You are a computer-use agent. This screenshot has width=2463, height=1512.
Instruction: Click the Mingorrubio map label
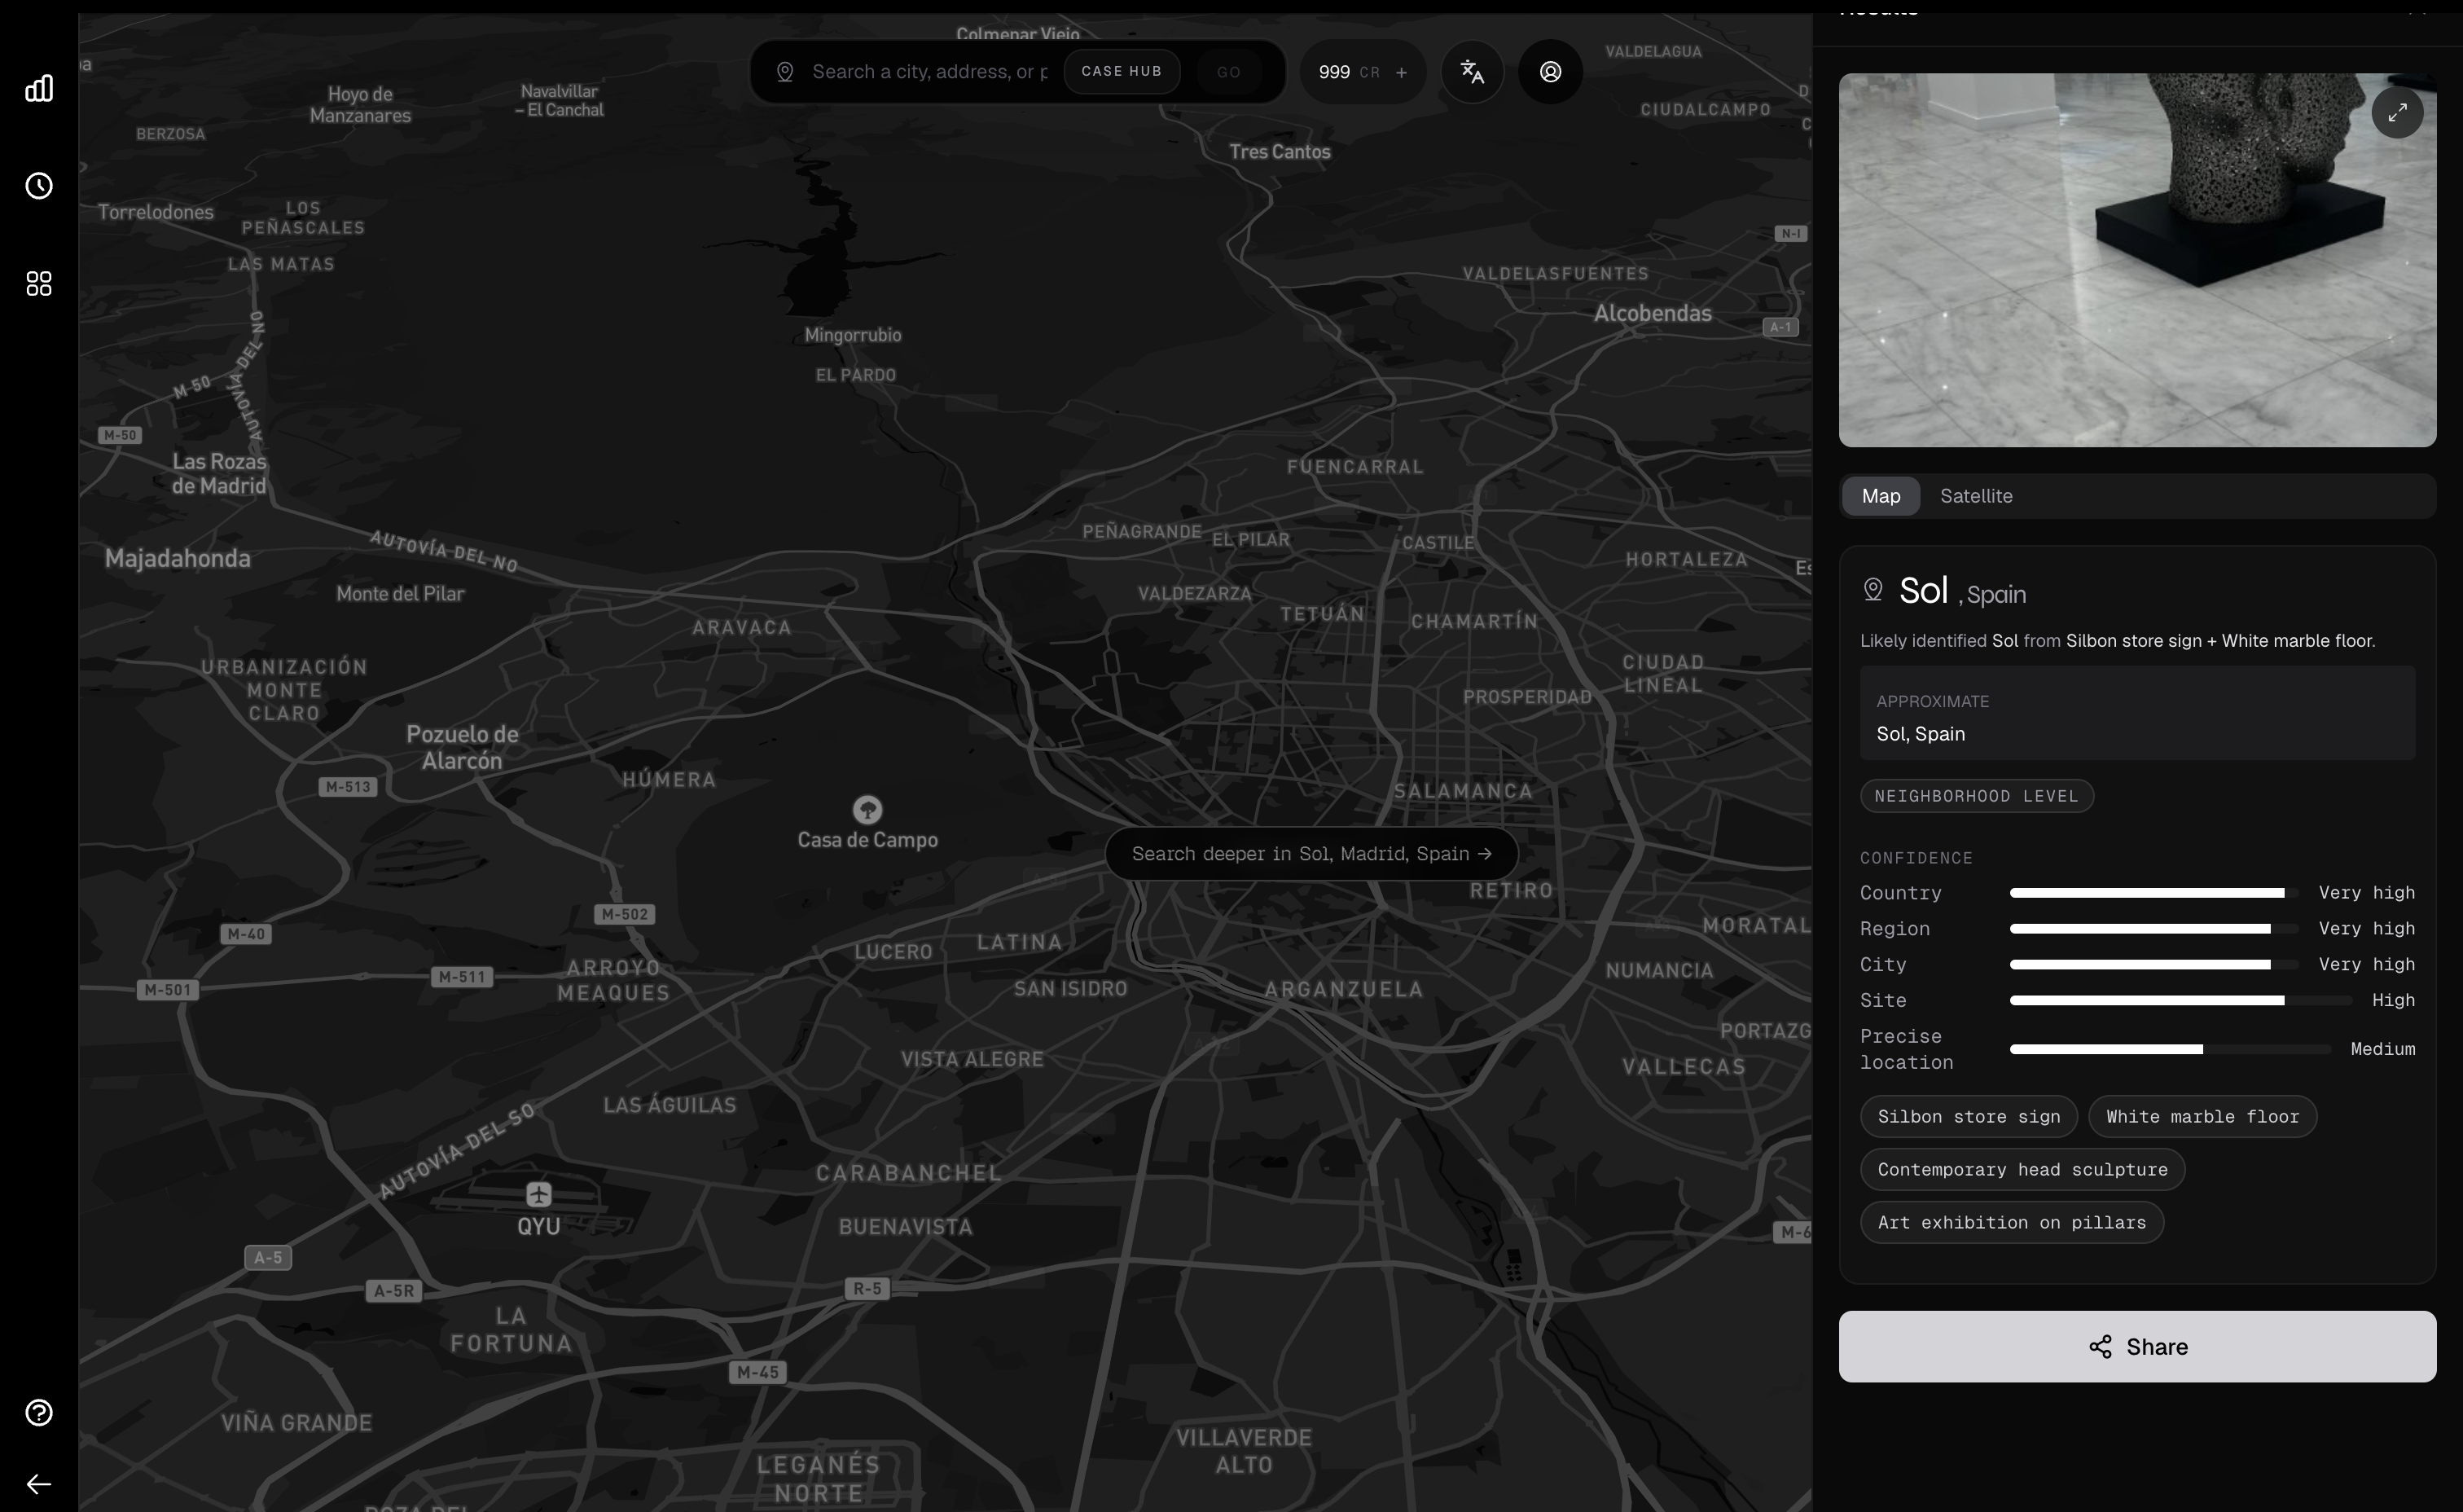853,335
